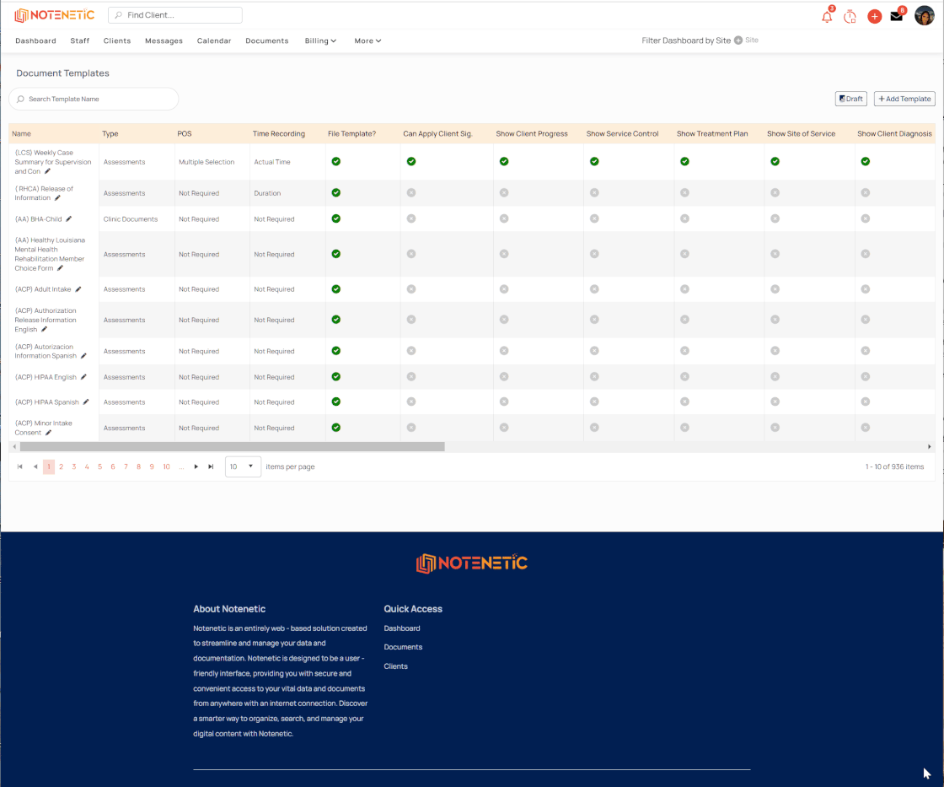Click pencil icon next to (AA) BHA-Child
The height and width of the screenshot is (787, 944).
(x=68, y=218)
